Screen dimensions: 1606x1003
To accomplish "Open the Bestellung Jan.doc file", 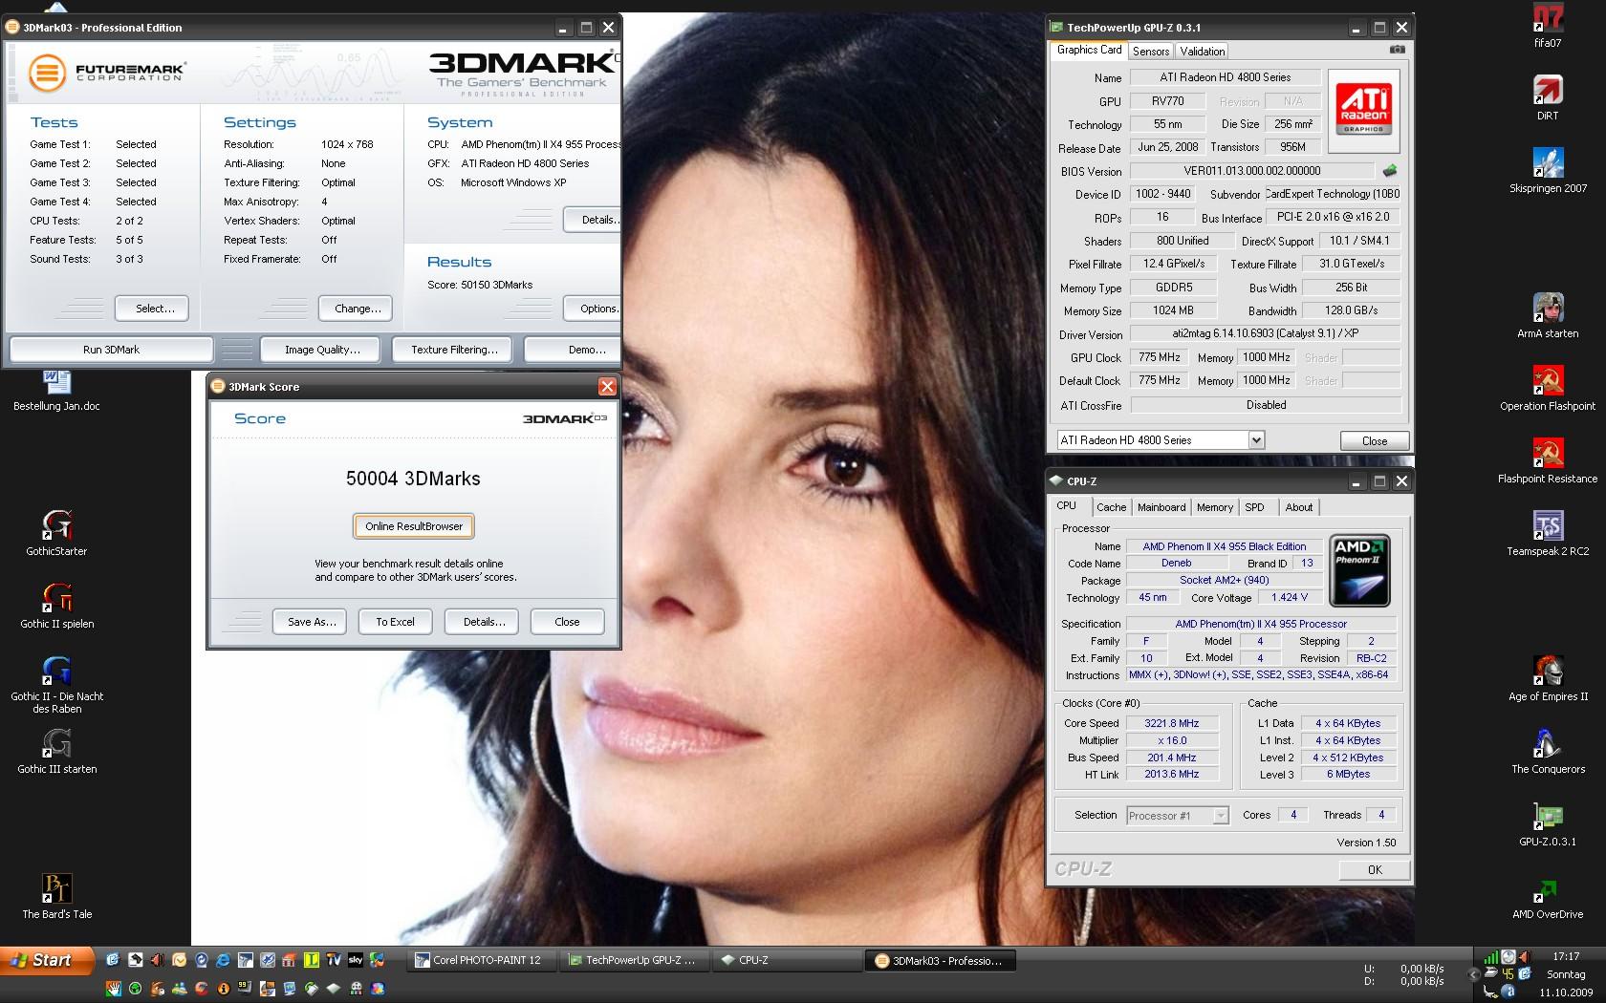I will (56, 382).
